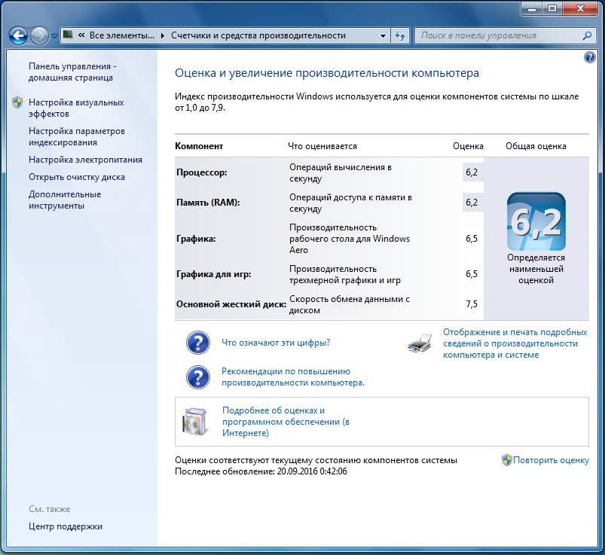
Task: Click the 'Основной жесткий диск:' row label
Action: [231, 304]
